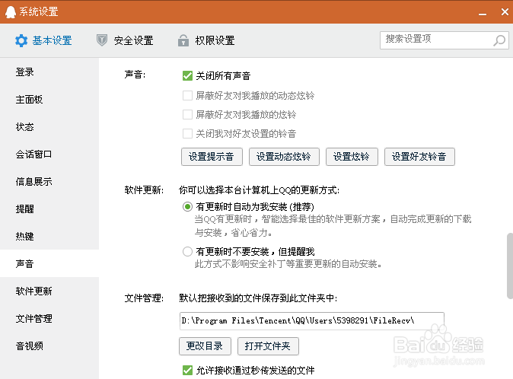Click the 设置动态炫铃 button
Screen dimensions: 513x379
pyautogui.click(x=284, y=157)
